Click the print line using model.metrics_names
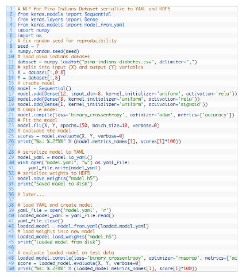This screenshot has height=277, width=242. point(99,142)
